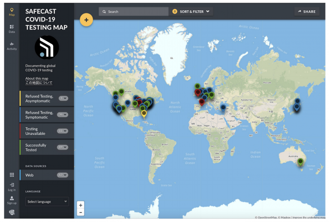Open the About this map link
This screenshot has width=329, height=222.
(x=37, y=78)
